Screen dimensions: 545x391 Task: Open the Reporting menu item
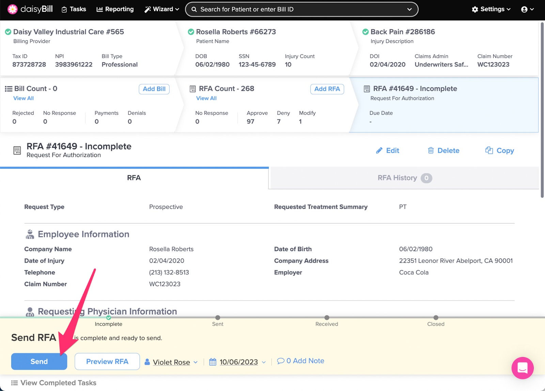(x=115, y=9)
